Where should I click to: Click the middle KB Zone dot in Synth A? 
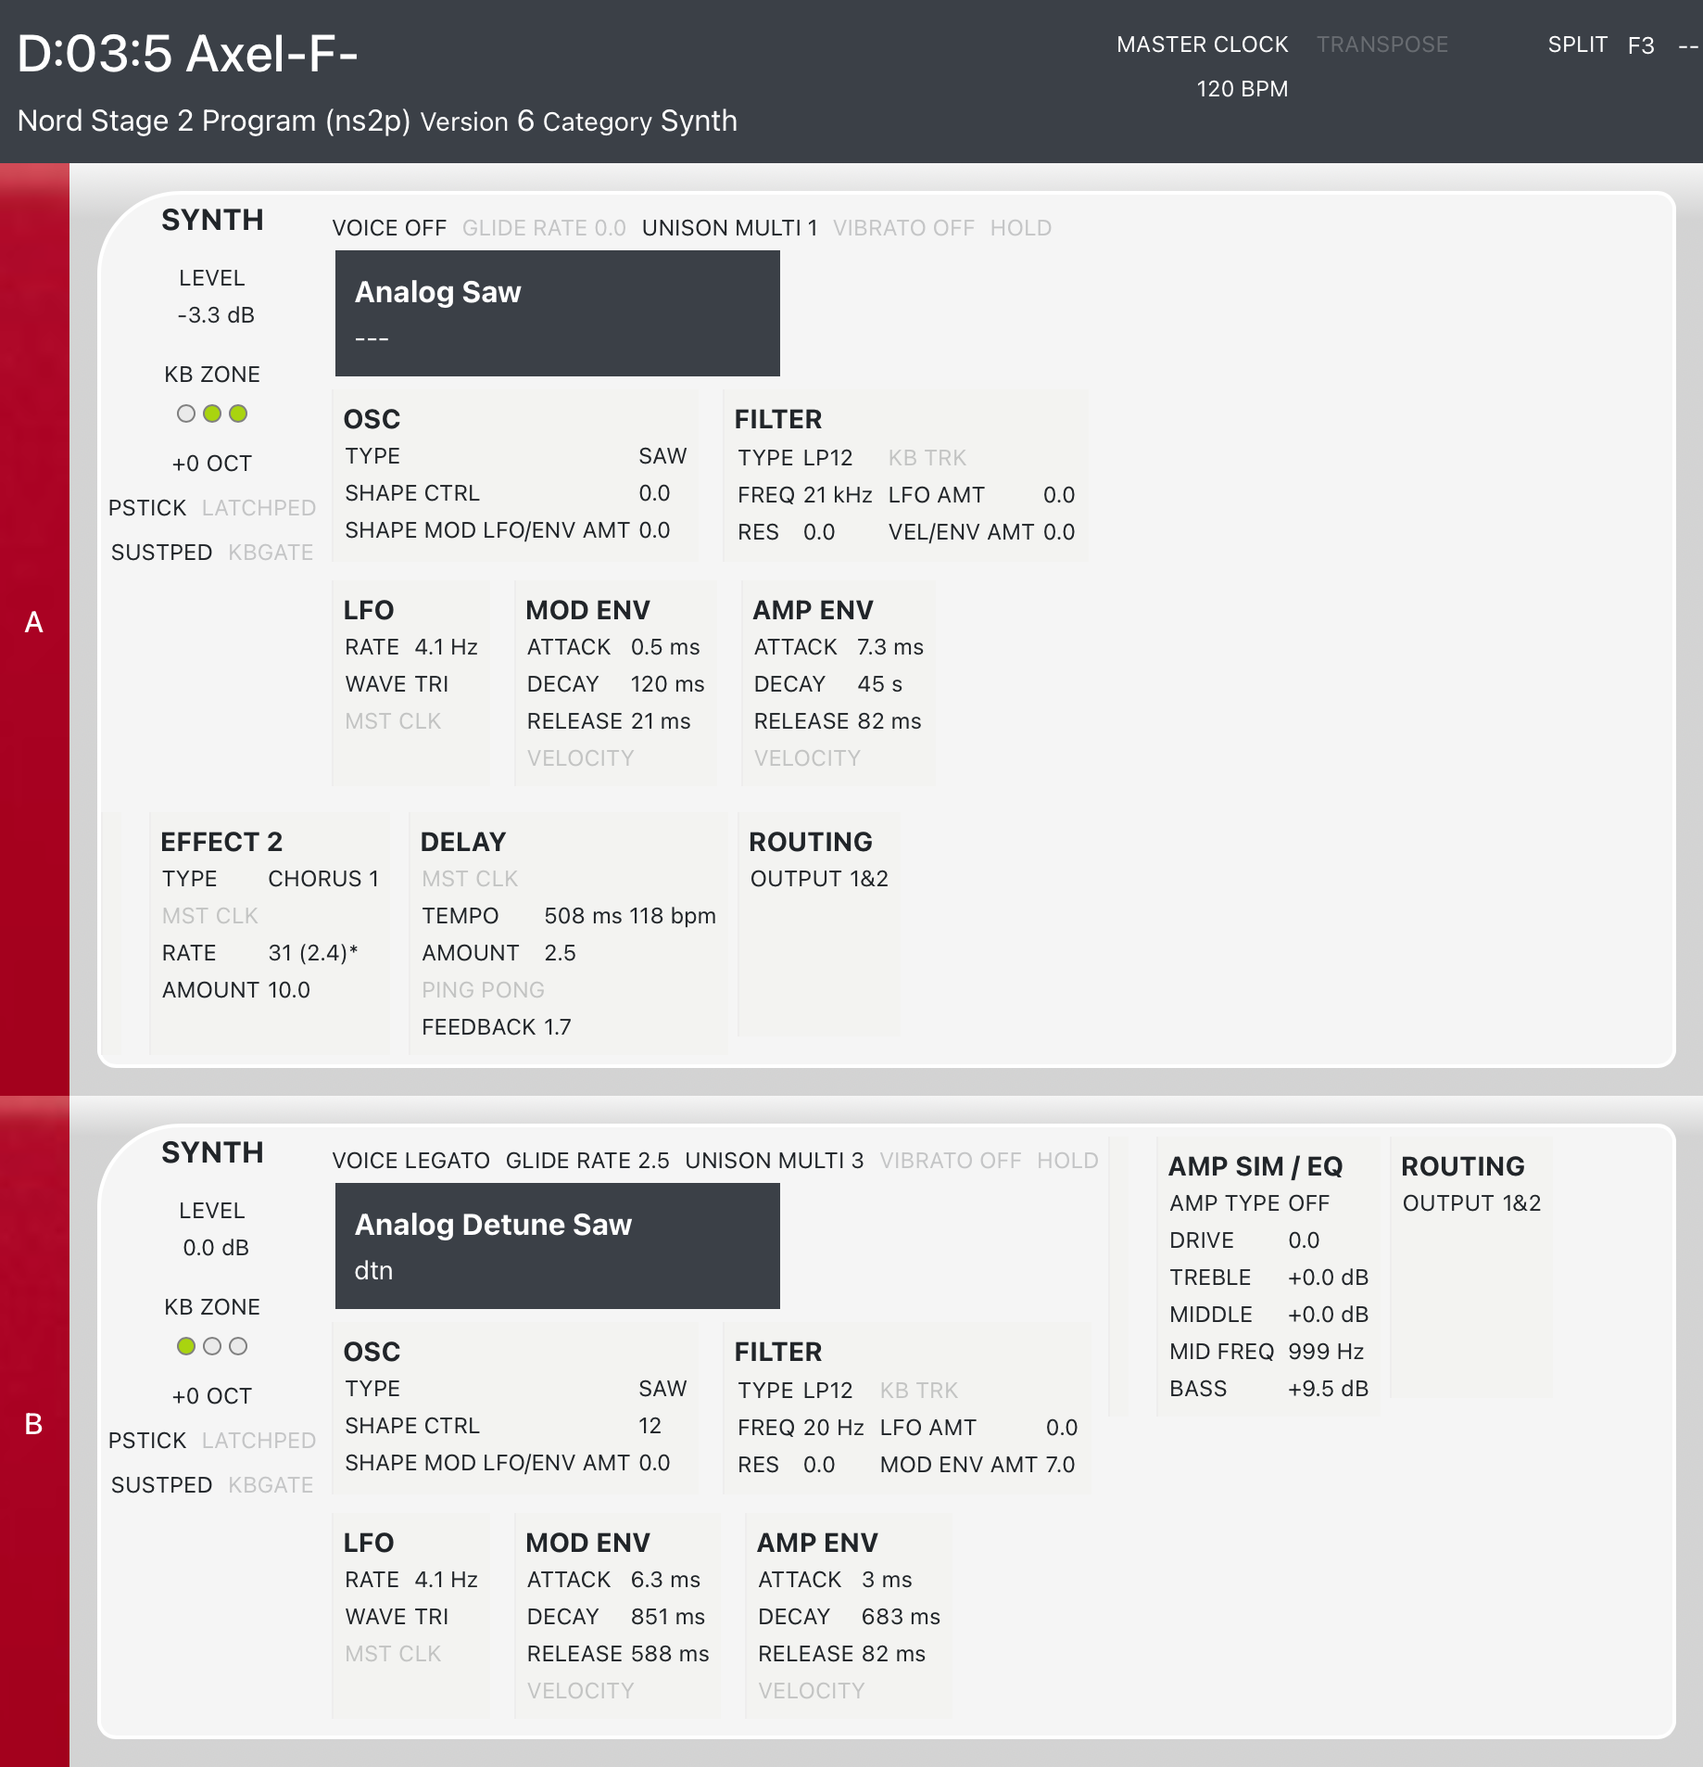click(x=212, y=413)
